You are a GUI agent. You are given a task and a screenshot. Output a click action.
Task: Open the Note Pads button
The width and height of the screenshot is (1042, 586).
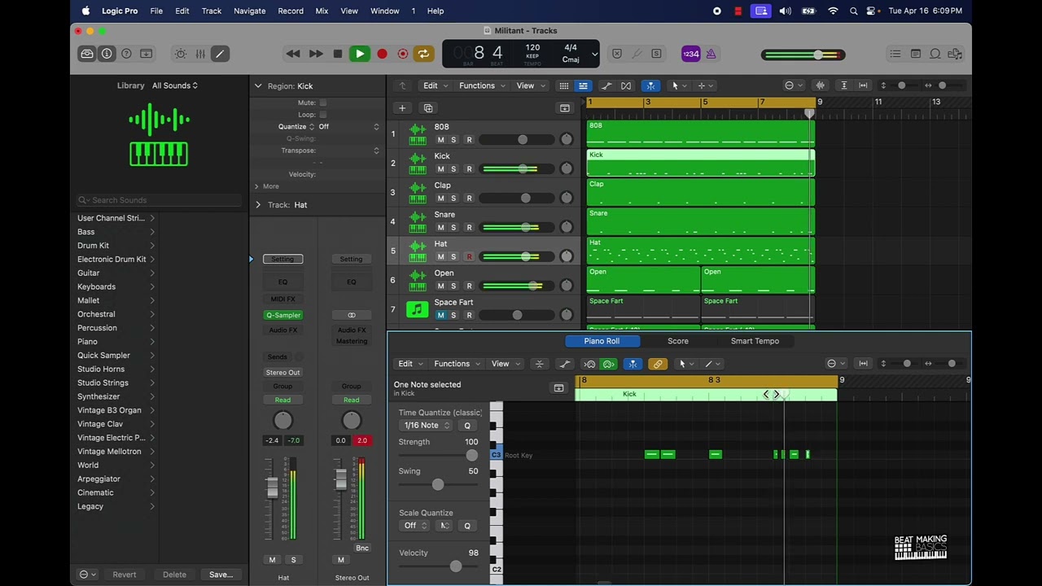[916, 54]
